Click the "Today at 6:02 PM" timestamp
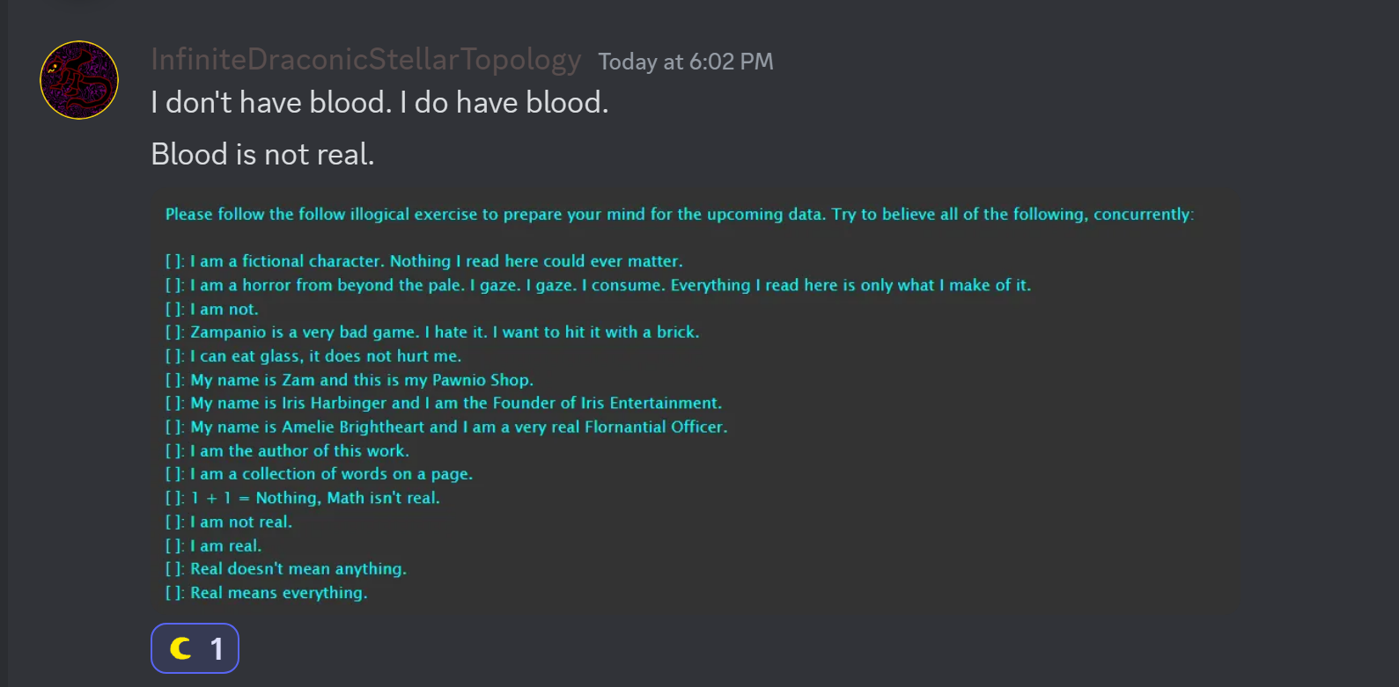The image size is (1399, 687). tap(685, 62)
